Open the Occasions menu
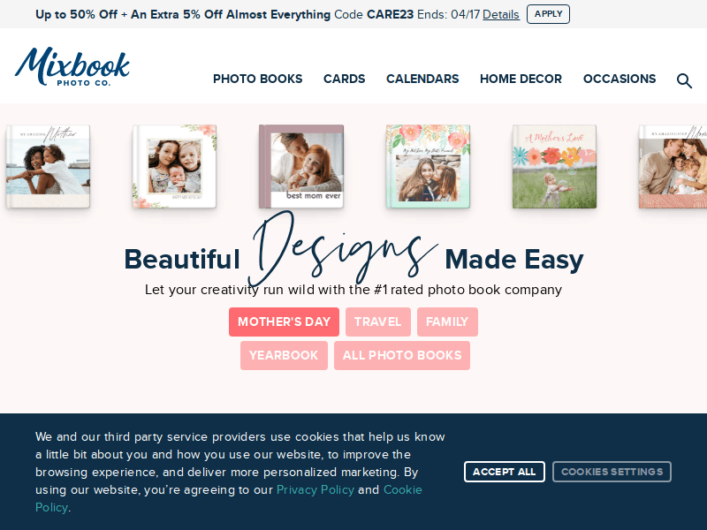707x530 pixels. point(620,79)
